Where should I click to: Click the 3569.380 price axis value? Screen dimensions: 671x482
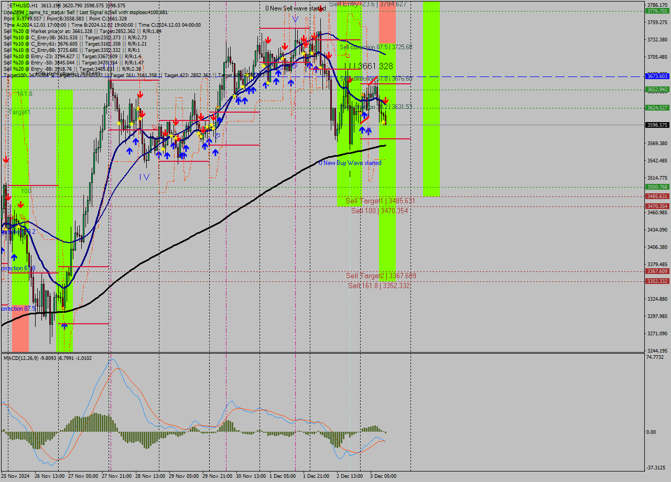coord(657,143)
